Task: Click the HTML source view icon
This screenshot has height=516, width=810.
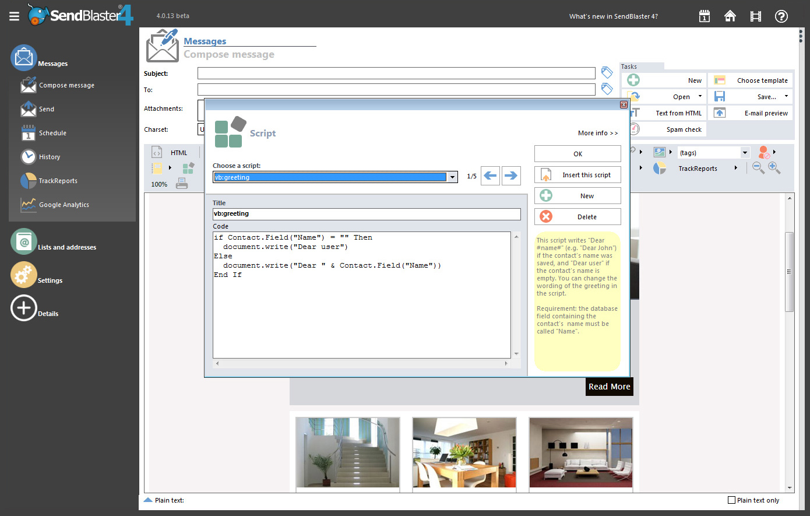Action: coord(157,152)
